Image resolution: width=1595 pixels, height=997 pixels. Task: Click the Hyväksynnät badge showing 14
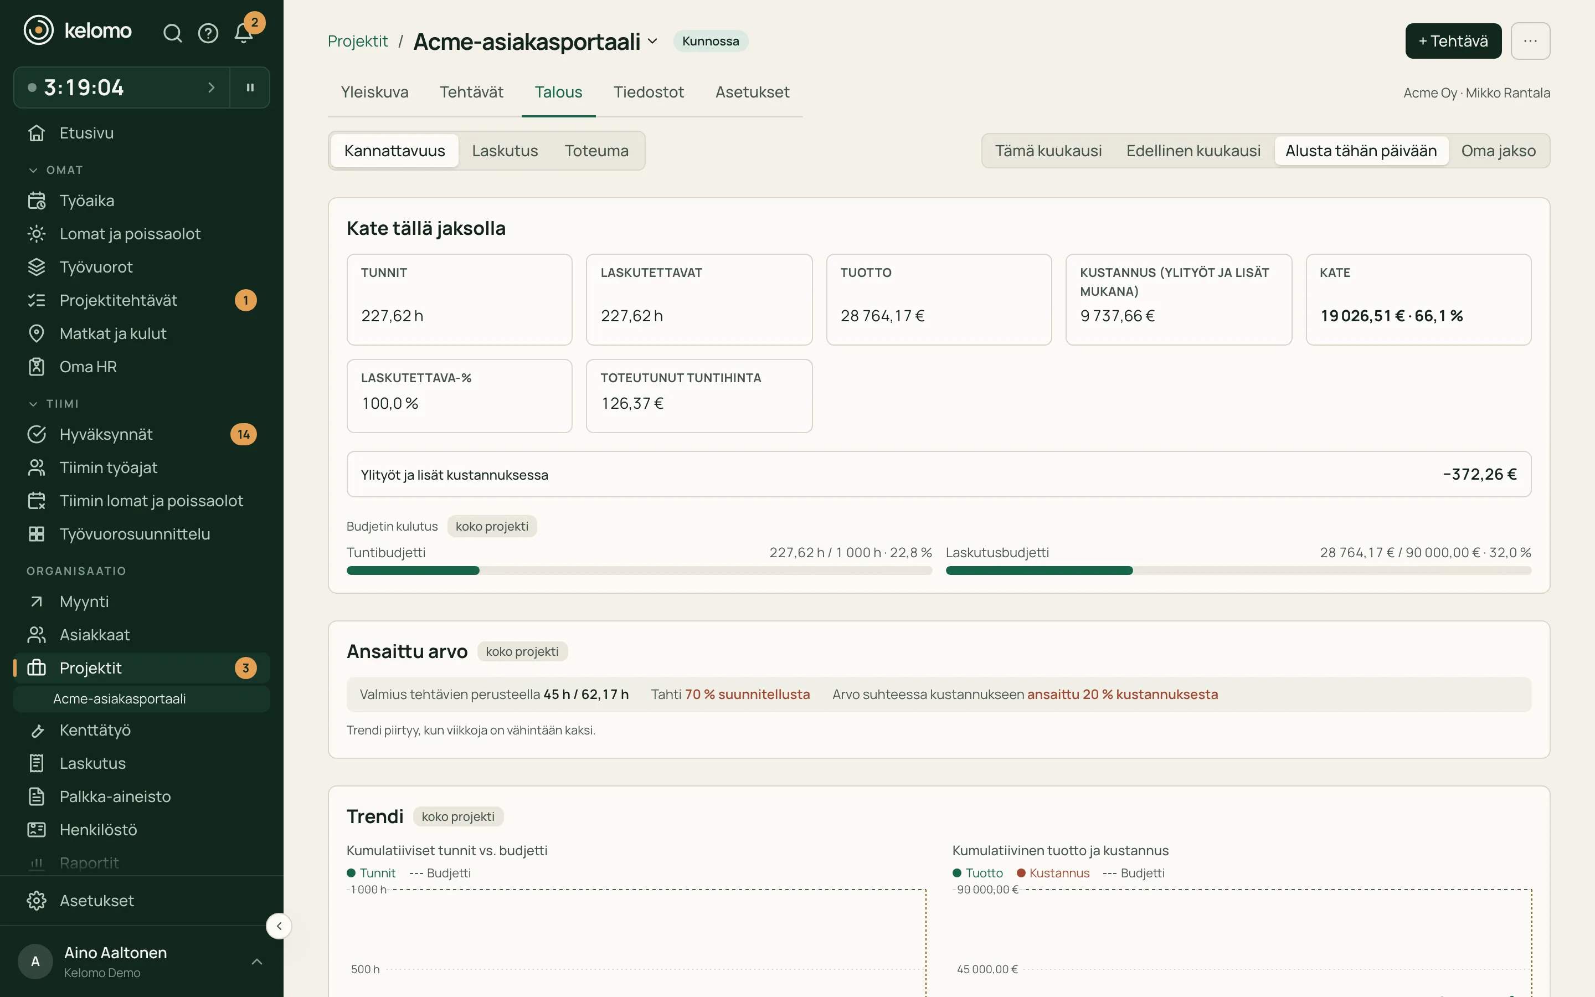(243, 434)
